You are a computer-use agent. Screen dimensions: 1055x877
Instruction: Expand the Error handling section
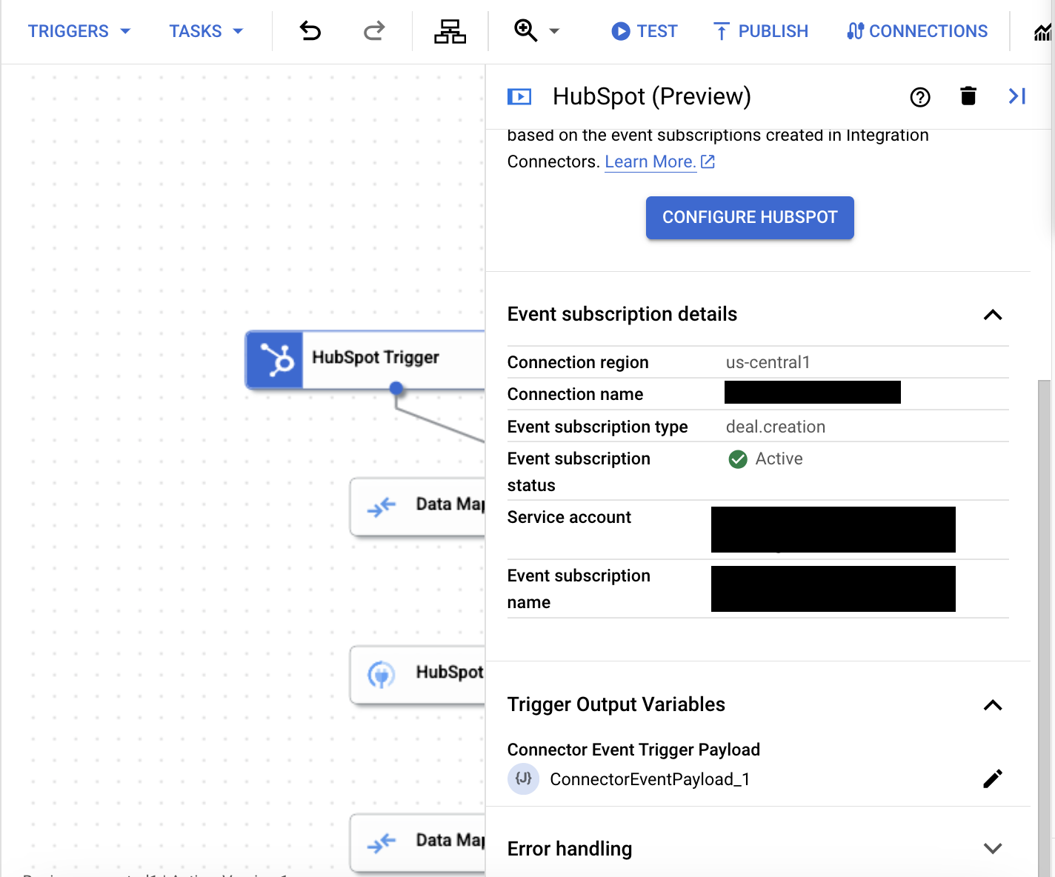coord(993,848)
